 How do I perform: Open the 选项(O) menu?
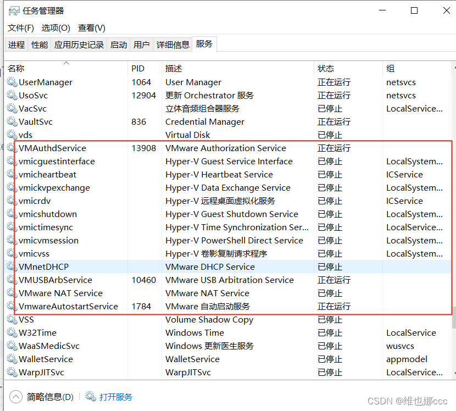pyautogui.click(x=56, y=28)
